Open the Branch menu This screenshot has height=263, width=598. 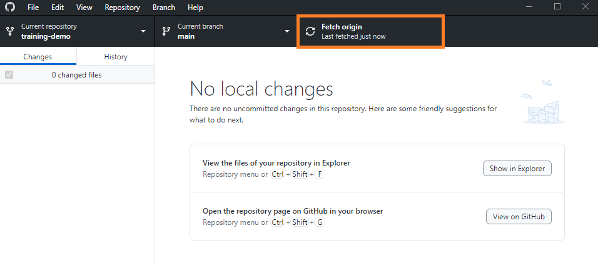coord(164,7)
